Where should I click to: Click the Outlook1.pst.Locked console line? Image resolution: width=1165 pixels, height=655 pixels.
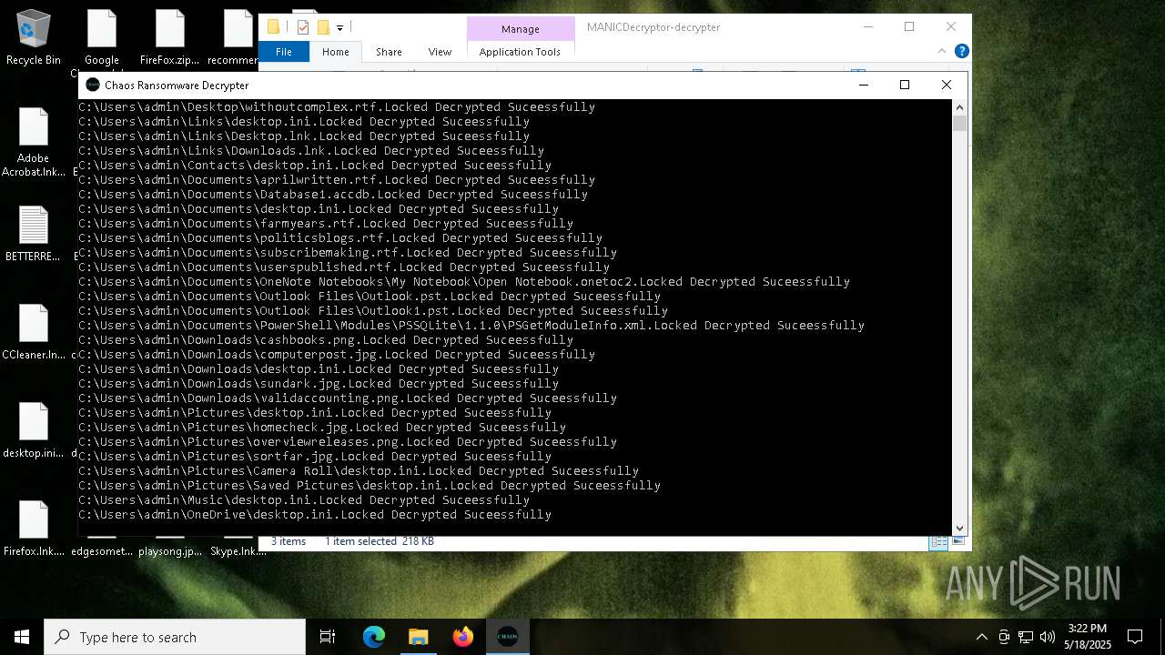coord(373,310)
